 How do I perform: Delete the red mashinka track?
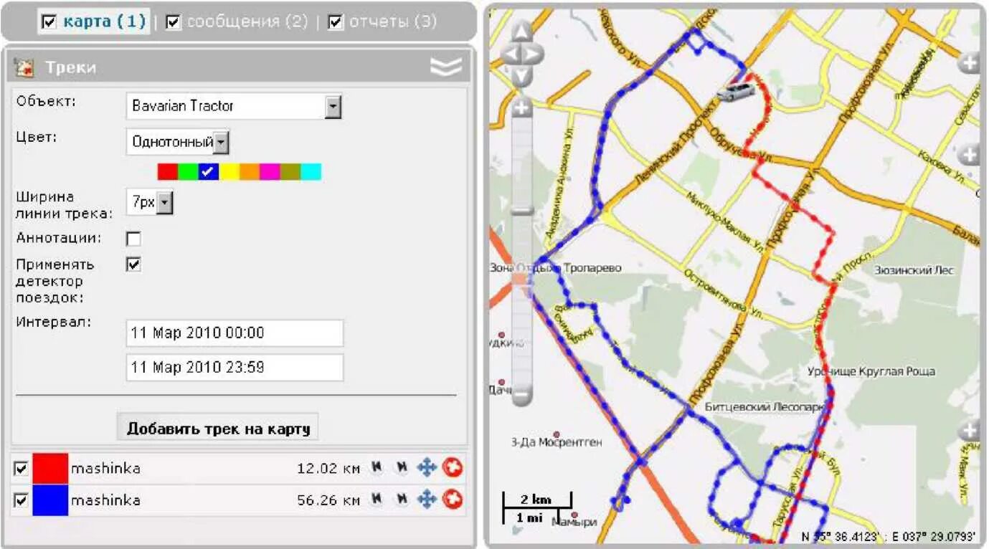tap(452, 468)
